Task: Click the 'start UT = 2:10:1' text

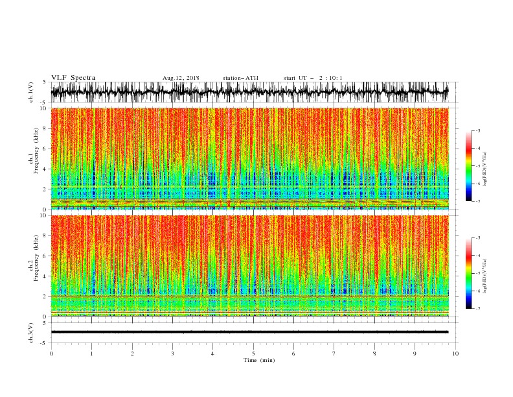Action: [313, 78]
